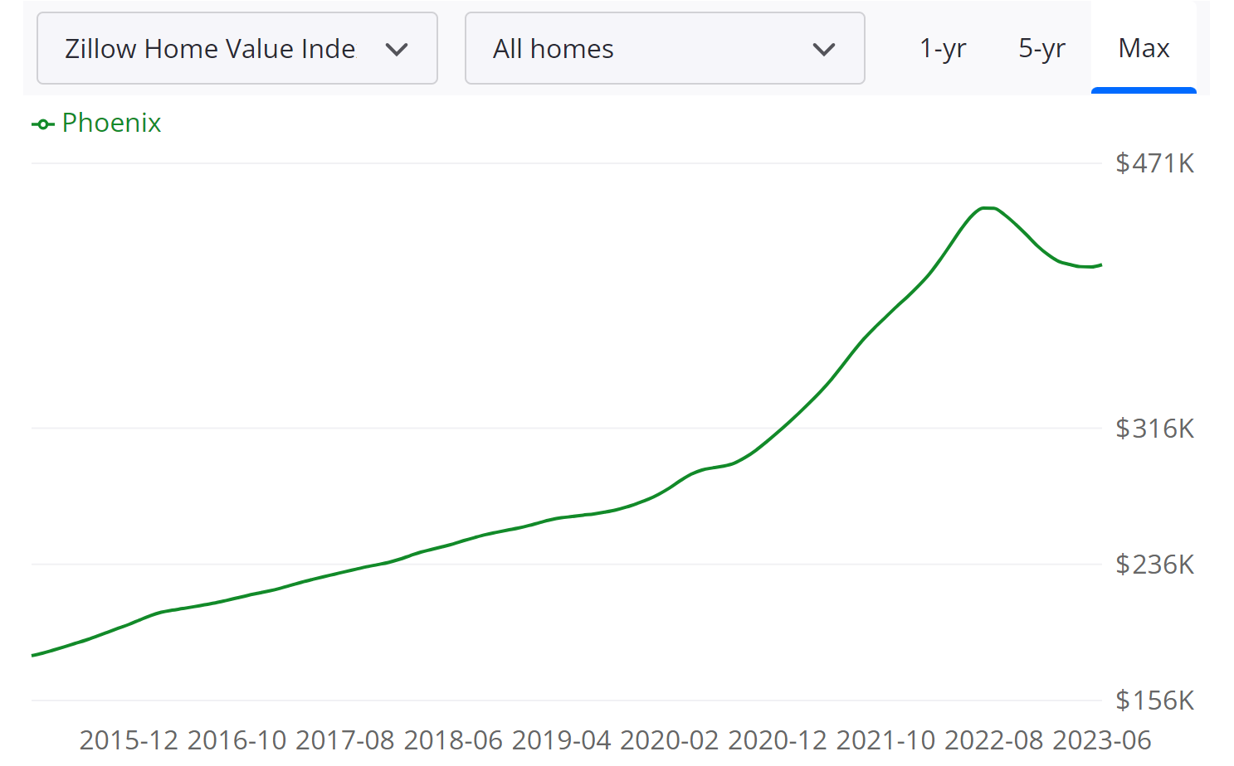Click the Phoenix label text
The width and height of the screenshot is (1234, 766).
point(111,123)
